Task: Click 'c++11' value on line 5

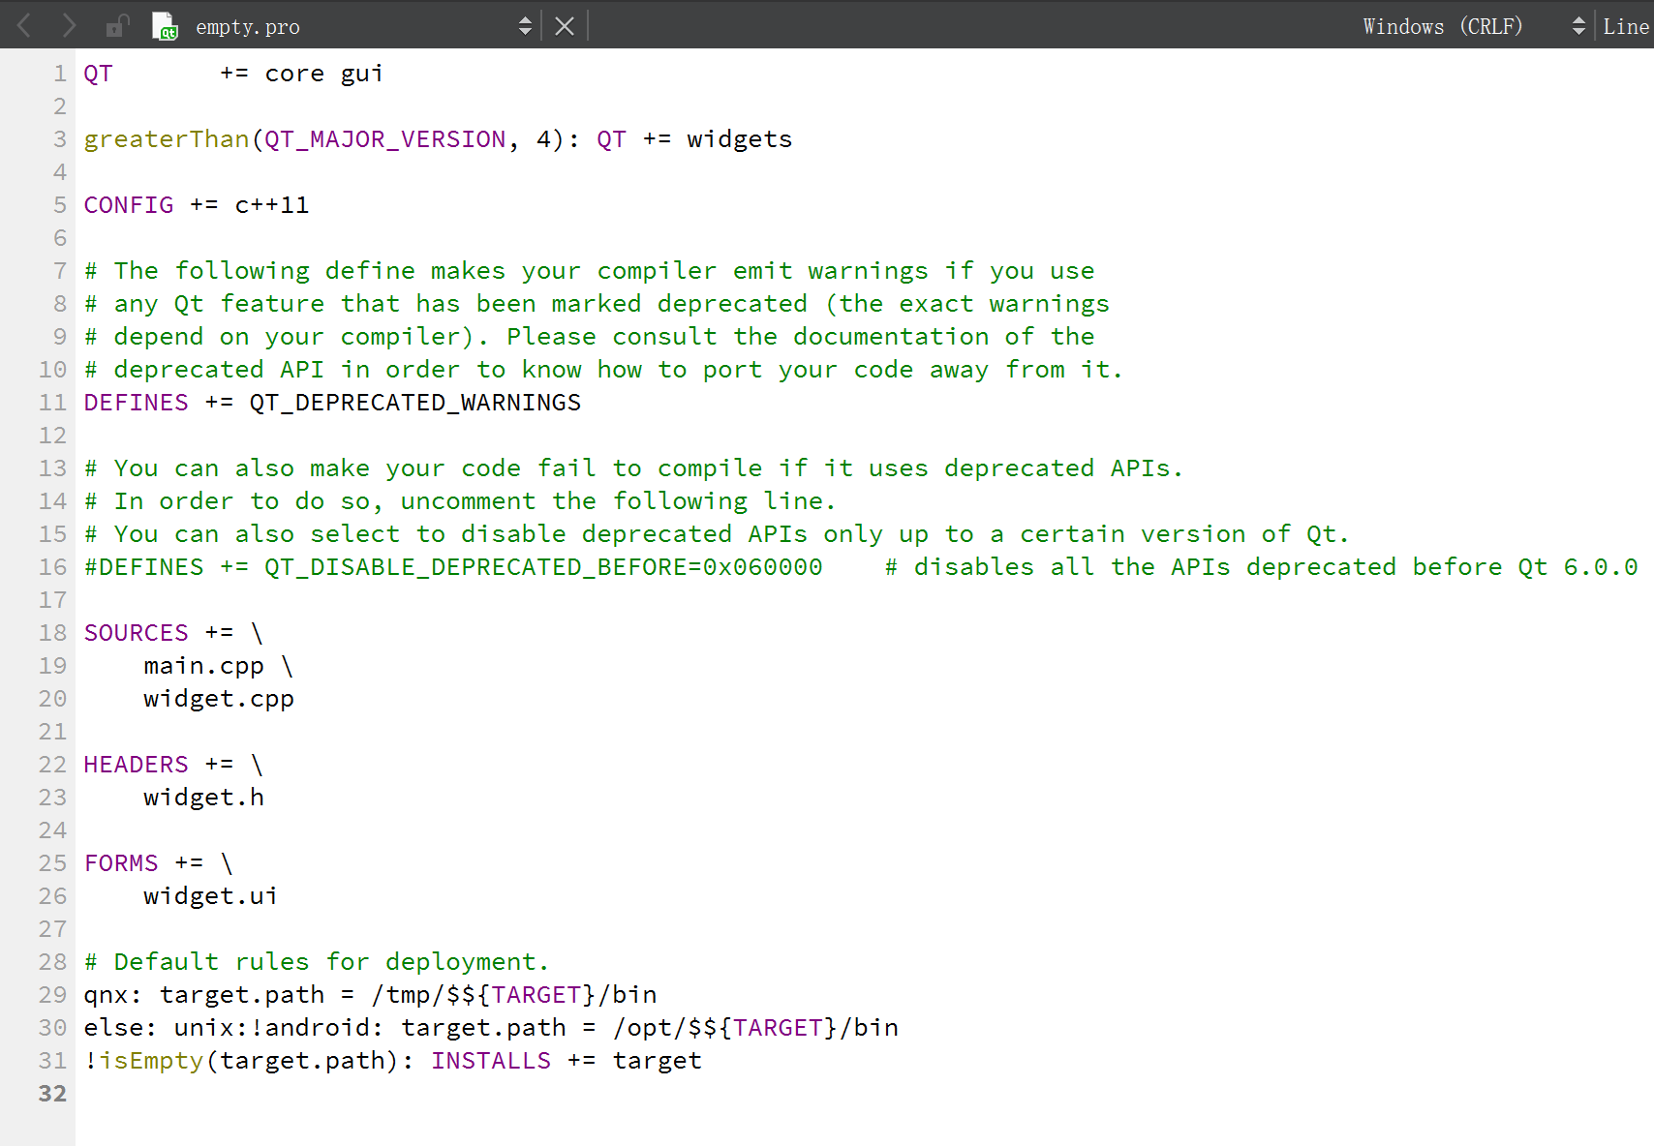Action: 272,205
